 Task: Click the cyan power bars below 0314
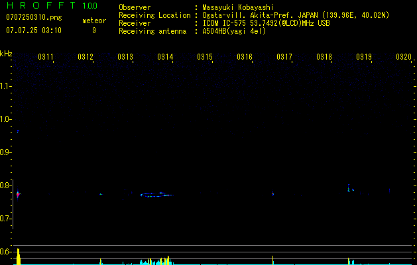tap(156, 261)
